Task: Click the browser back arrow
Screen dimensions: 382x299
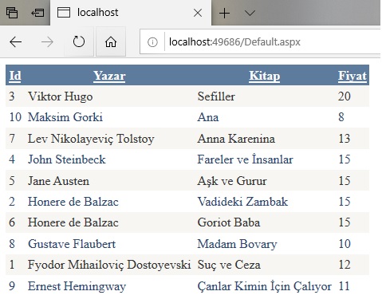Action: (x=15, y=41)
